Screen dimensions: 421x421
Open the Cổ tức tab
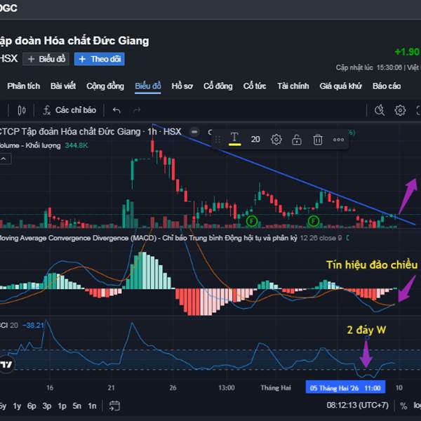pos(255,86)
